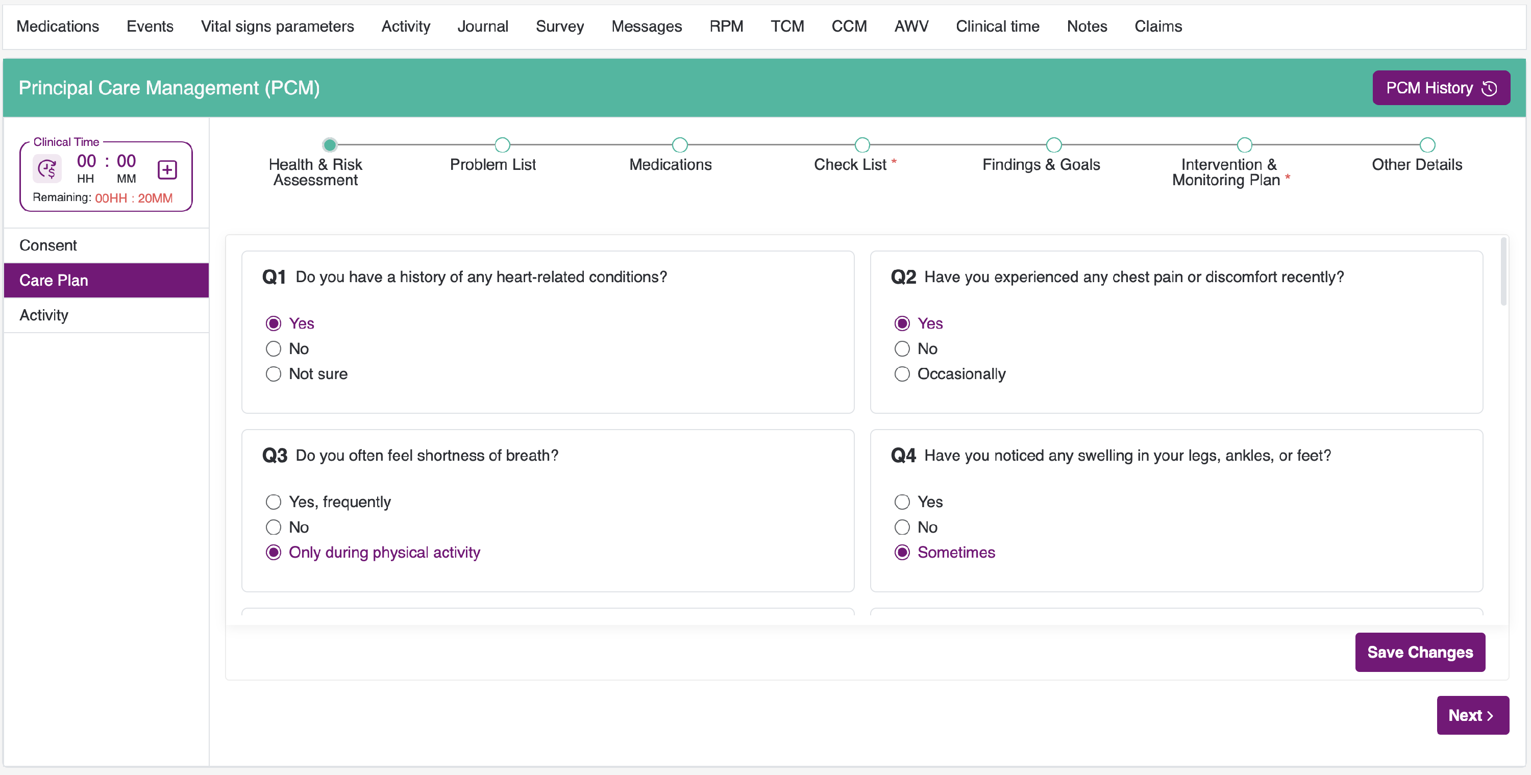The width and height of the screenshot is (1531, 775).
Task: Open the Vital signs parameters tab
Action: click(277, 26)
